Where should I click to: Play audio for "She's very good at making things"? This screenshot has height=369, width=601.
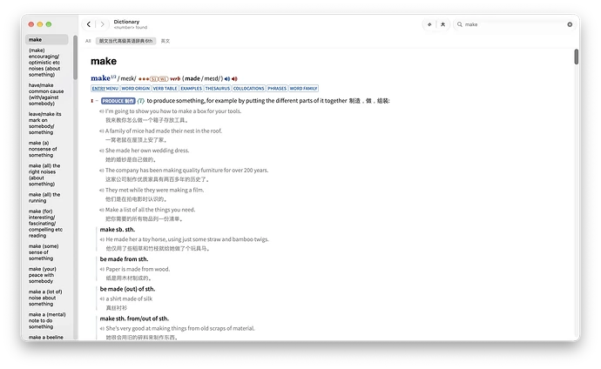(102, 328)
